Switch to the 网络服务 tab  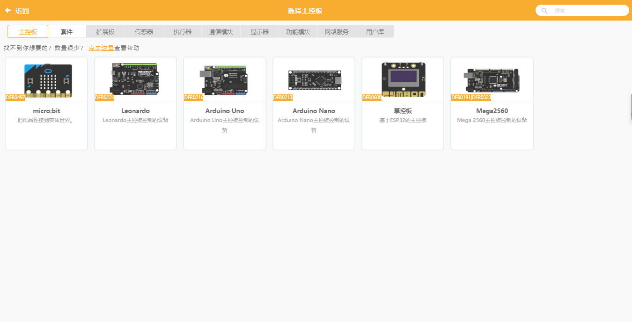pos(337,32)
